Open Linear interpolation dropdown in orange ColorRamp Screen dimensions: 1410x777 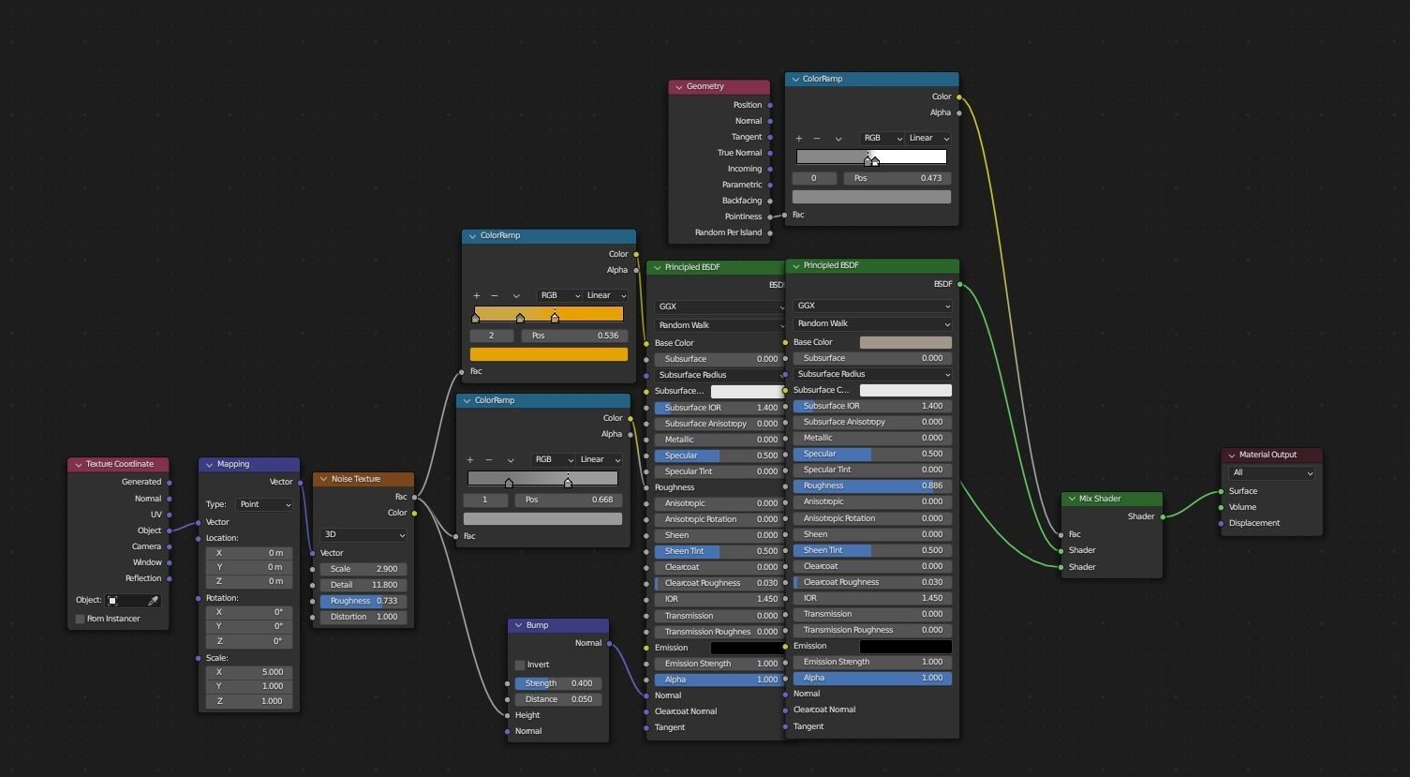click(x=606, y=295)
